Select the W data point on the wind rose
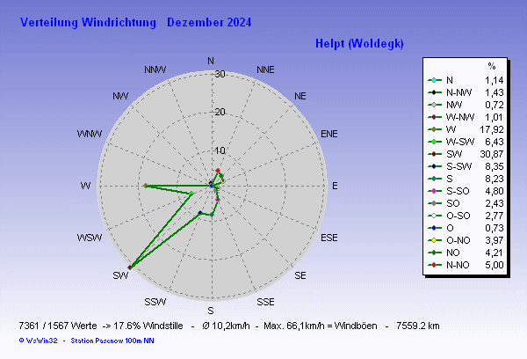527x359 pixels. pos(145,186)
